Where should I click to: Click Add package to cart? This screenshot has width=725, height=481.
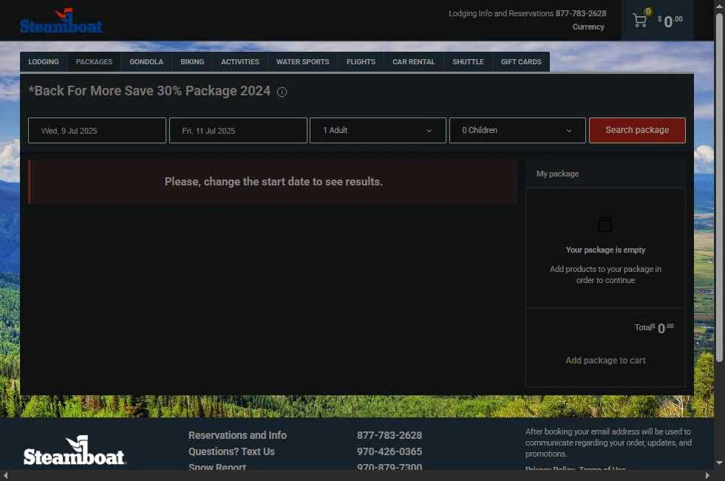(x=605, y=361)
